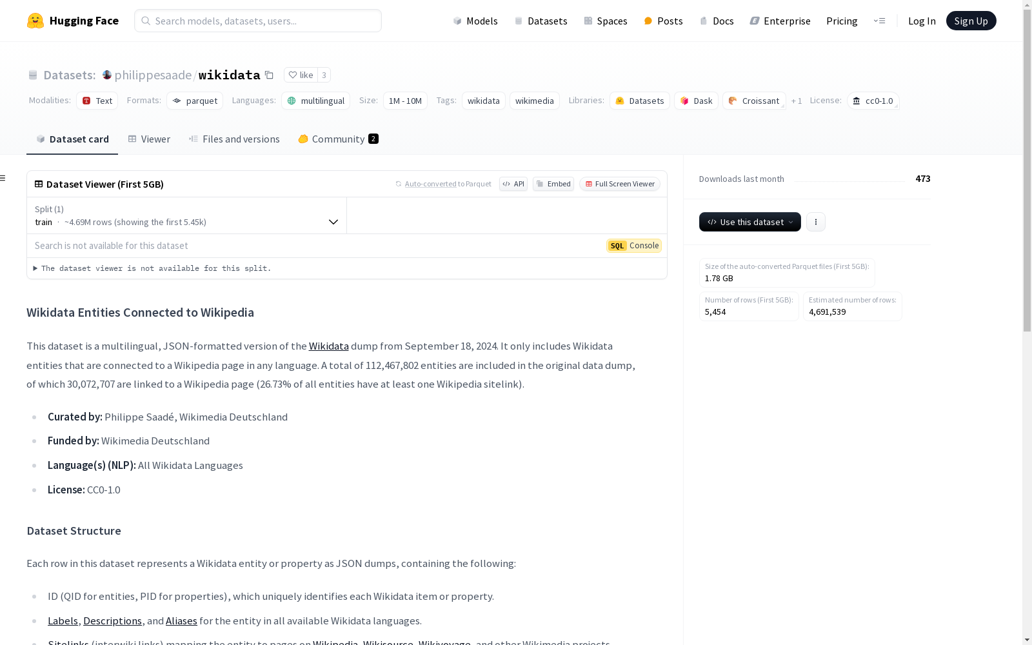The width and height of the screenshot is (1032, 645).
Task: Show the +1 more libraries
Action: click(x=797, y=101)
